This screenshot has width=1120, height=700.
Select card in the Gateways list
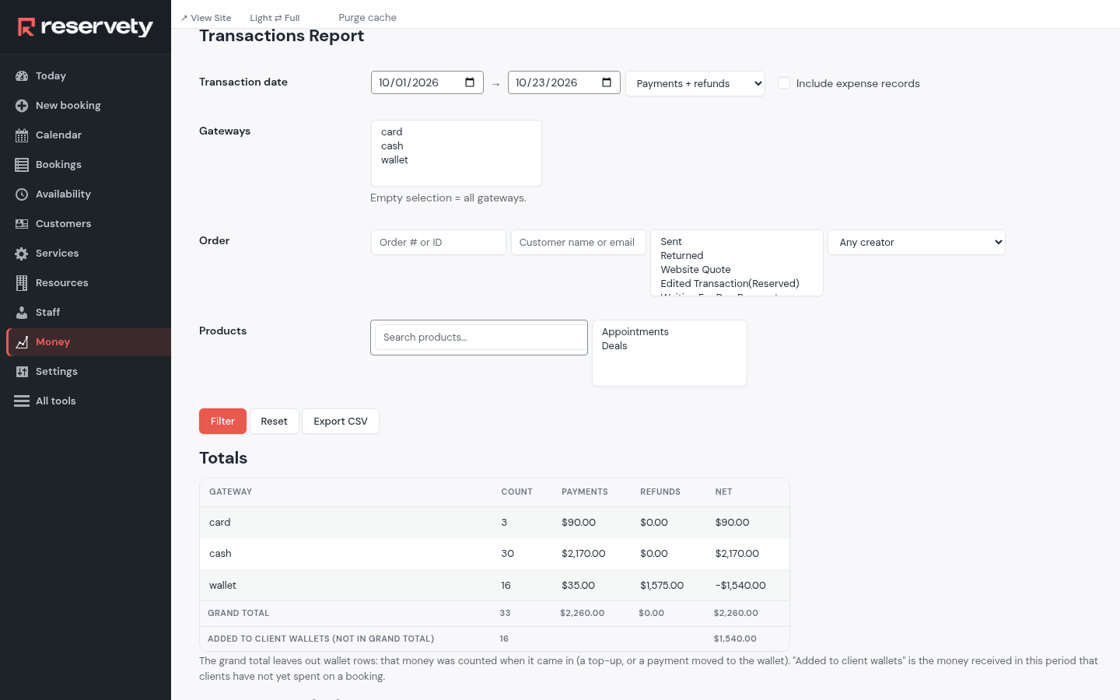click(456, 132)
